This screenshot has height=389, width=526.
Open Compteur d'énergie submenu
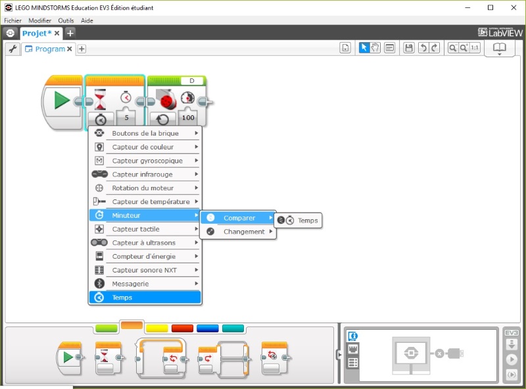pos(145,256)
